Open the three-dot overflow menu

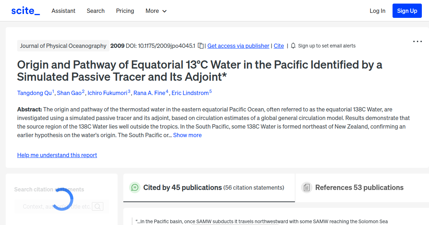point(417,42)
